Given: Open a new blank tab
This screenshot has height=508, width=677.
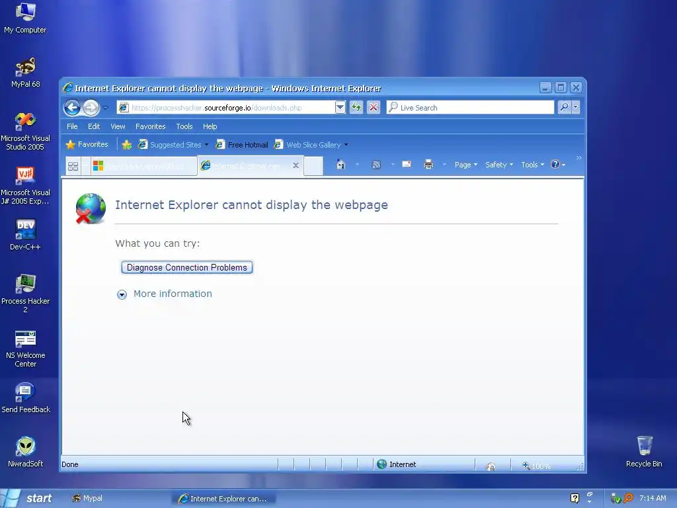Looking at the screenshot, I should (313, 166).
